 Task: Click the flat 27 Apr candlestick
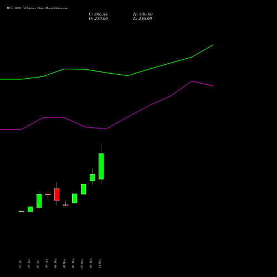tap(22, 211)
